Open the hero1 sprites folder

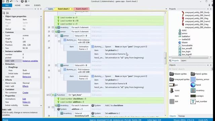(199, 74)
